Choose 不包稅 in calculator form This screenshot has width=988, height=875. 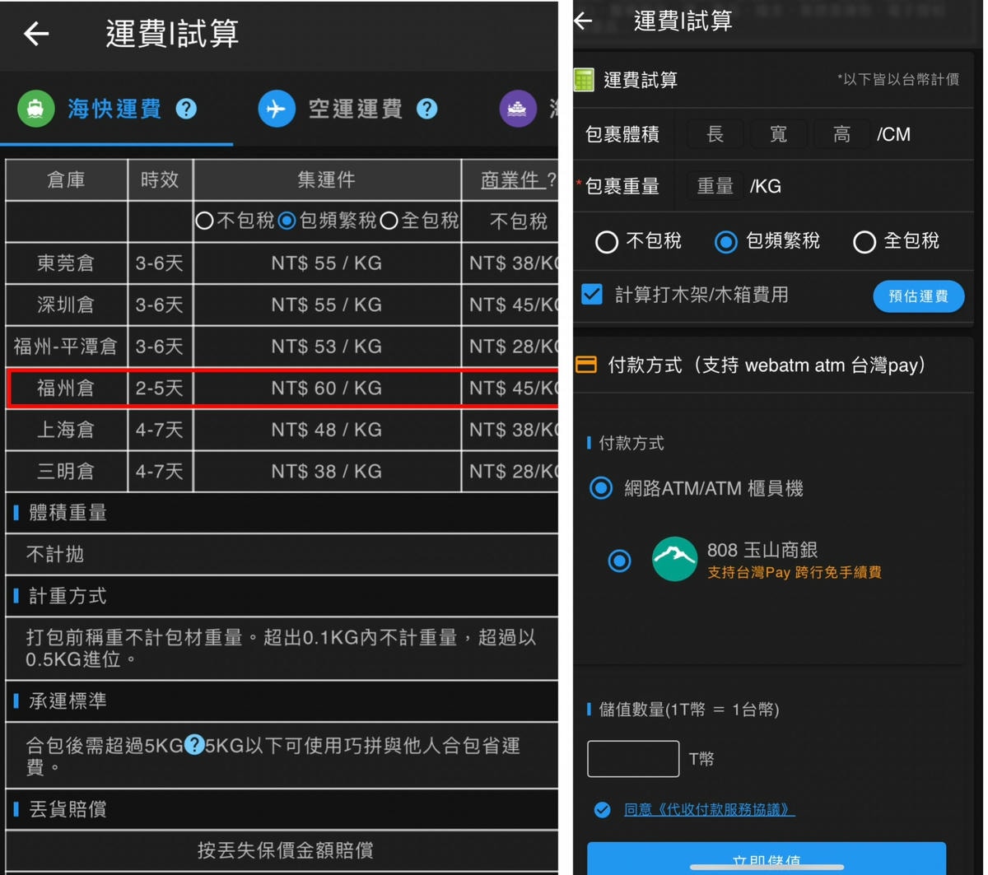tap(607, 242)
